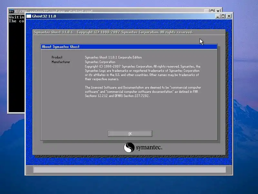The width and height of the screenshot is (258, 194).
Task: Click the 'Product' label
Action: pyautogui.click(x=57, y=58)
